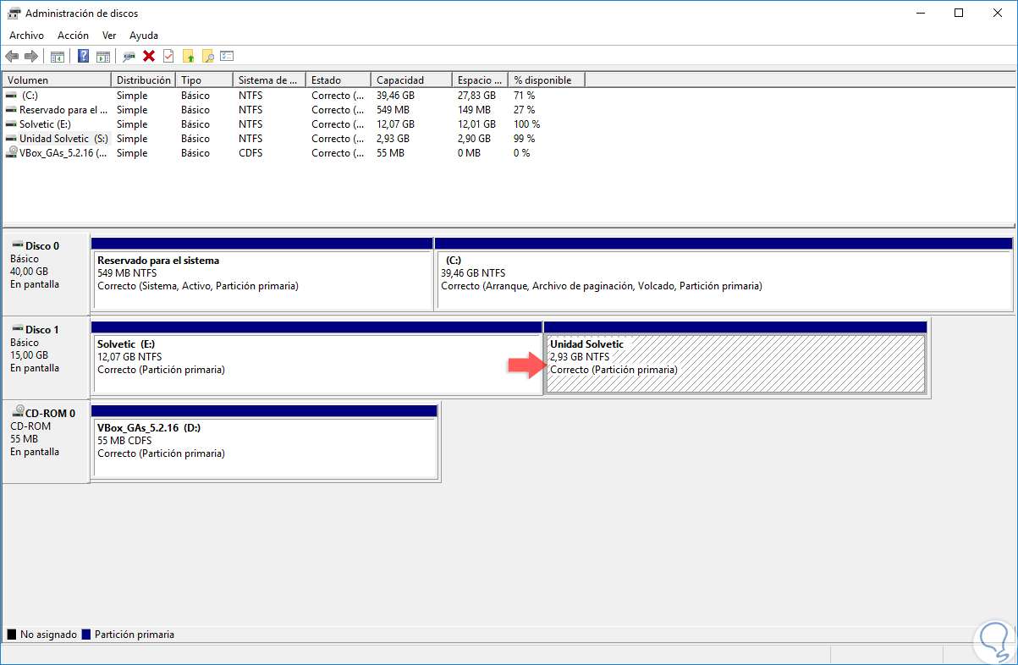
Task: Click the black No asignado legend swatch
Action: (12, 634)
